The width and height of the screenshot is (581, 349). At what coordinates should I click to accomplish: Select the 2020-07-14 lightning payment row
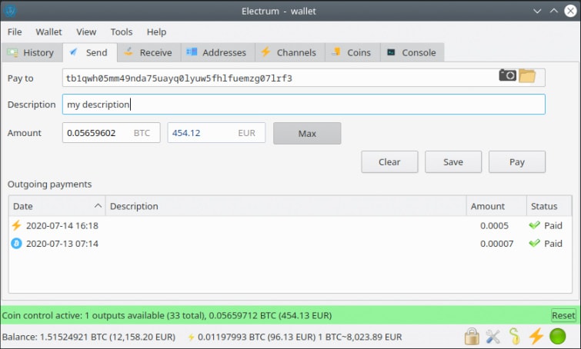click(231, 226)
